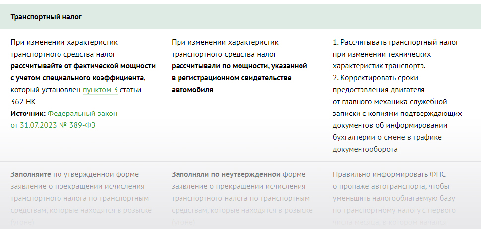This screenshot has height=229, width=481.
Task: Click the "Источник:" label
Action: click(28, 114)
